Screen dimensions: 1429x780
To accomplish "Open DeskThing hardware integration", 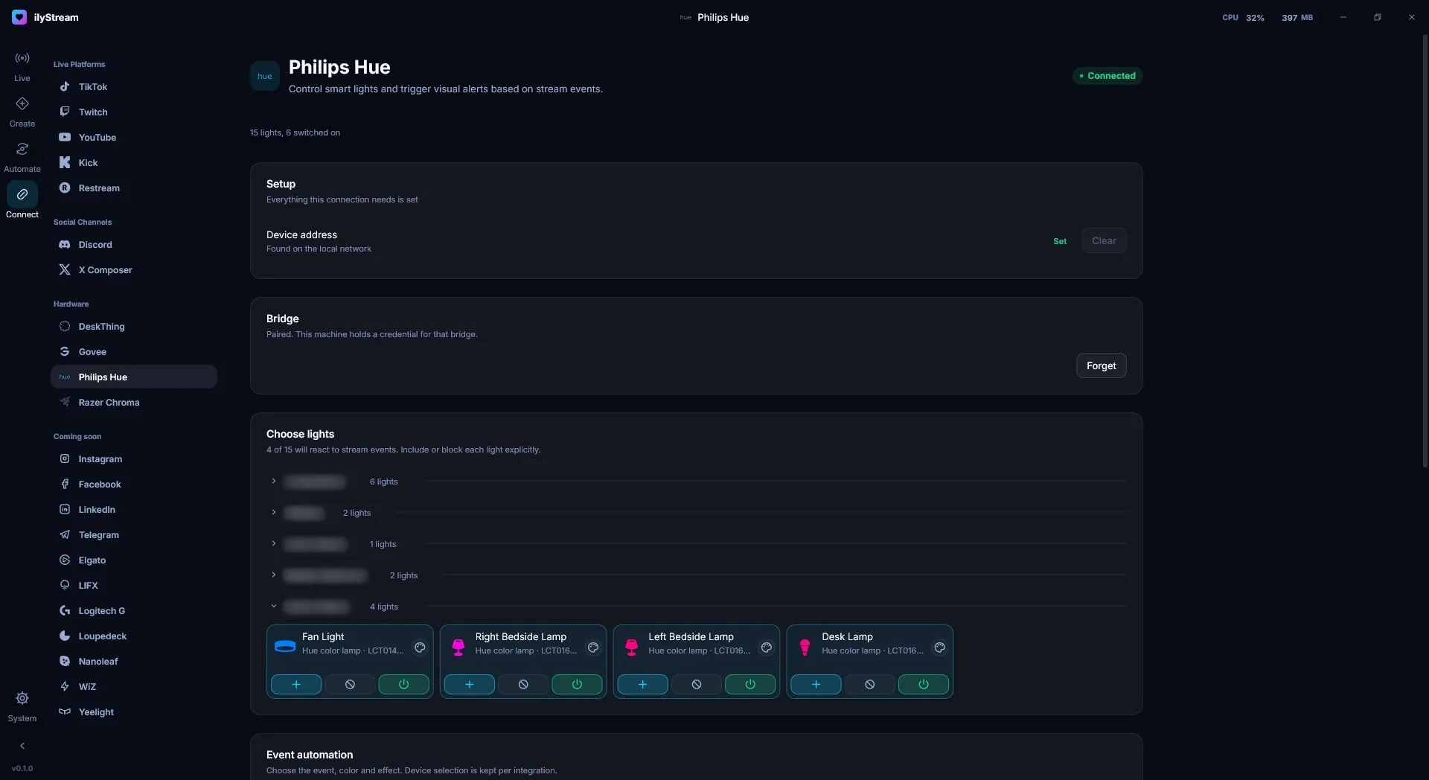I will pos(134,327).
